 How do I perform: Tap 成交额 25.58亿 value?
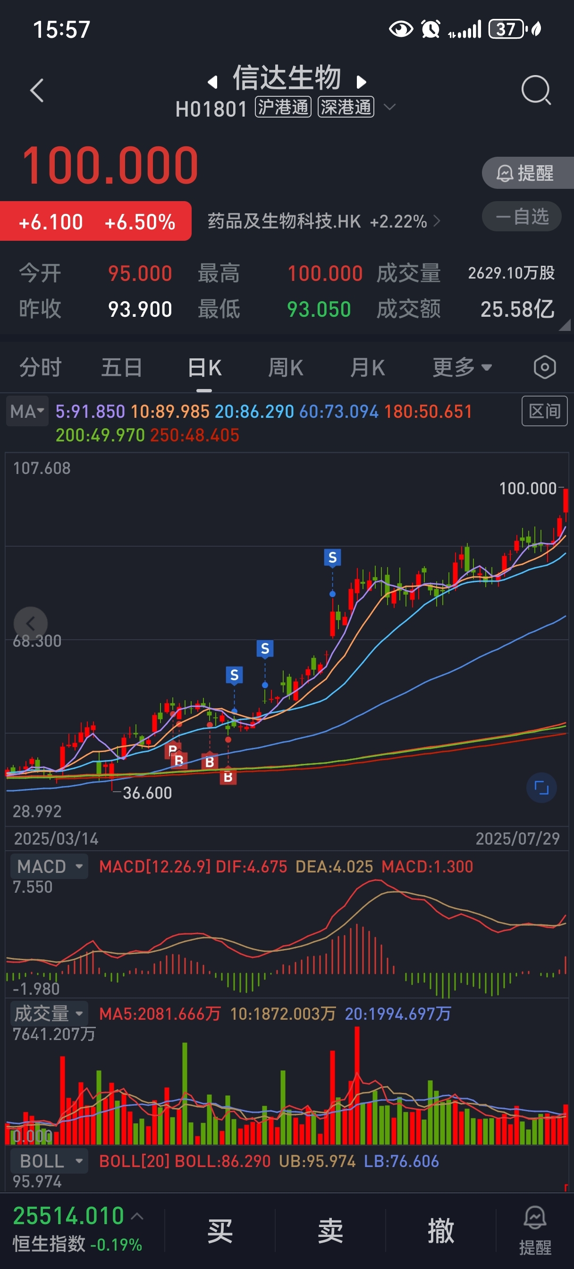517,309
